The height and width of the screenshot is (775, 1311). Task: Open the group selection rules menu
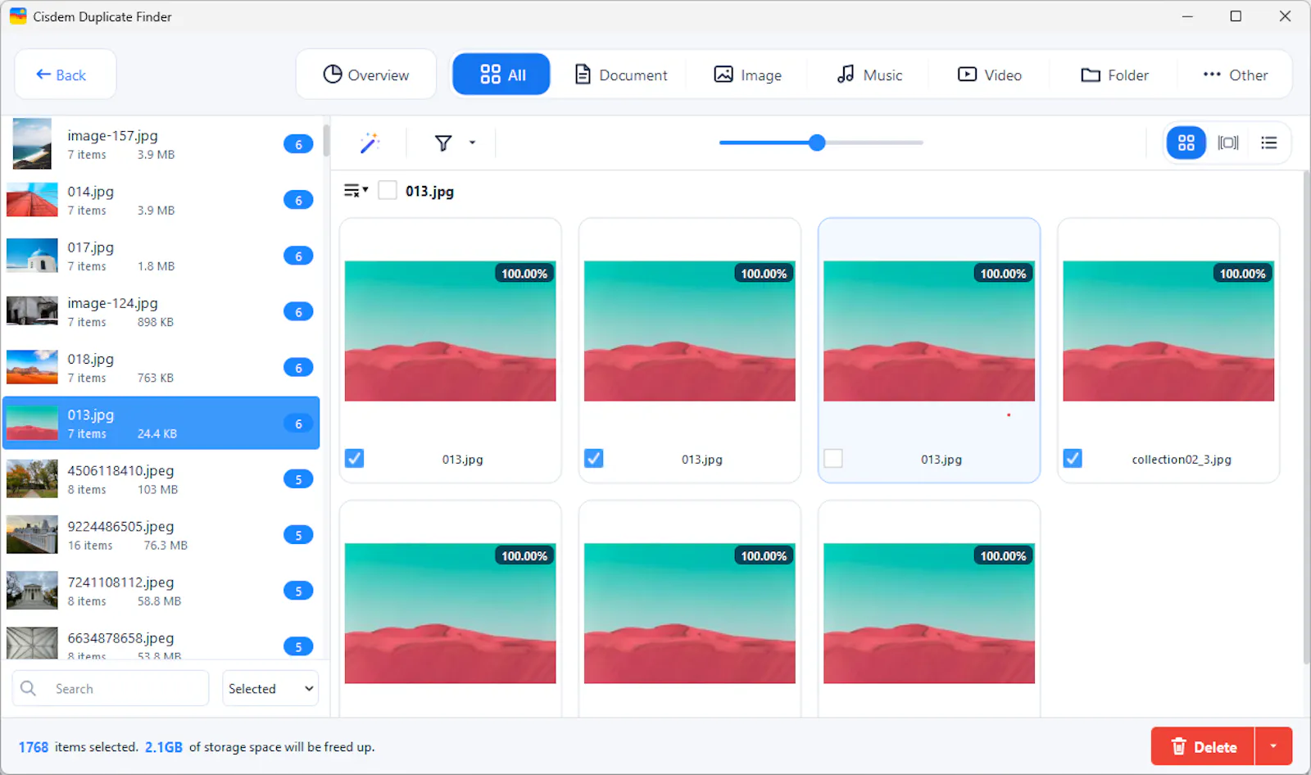(356, 191)
